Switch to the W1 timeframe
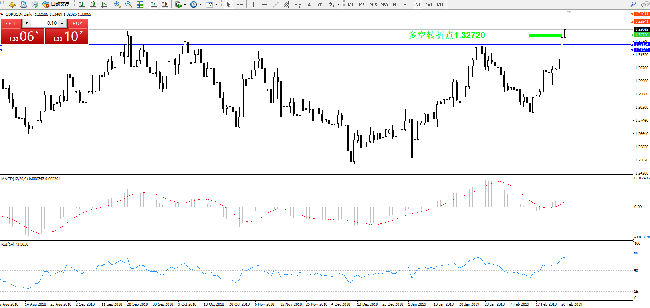The width and height of the screenshot is (650, 308). pyautogui.click(x=429, y=4)
